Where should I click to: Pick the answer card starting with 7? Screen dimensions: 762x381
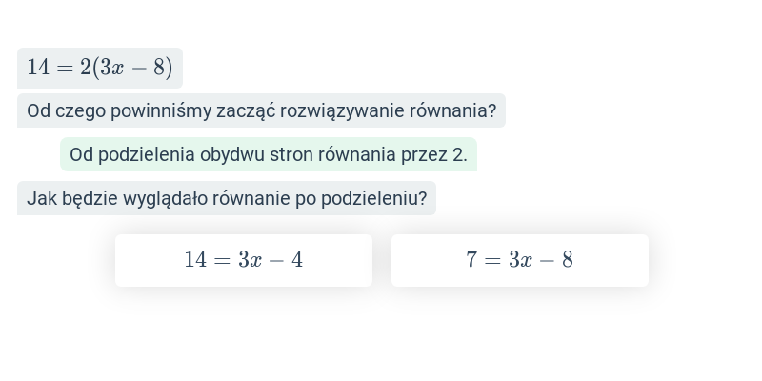coord(519,260)
